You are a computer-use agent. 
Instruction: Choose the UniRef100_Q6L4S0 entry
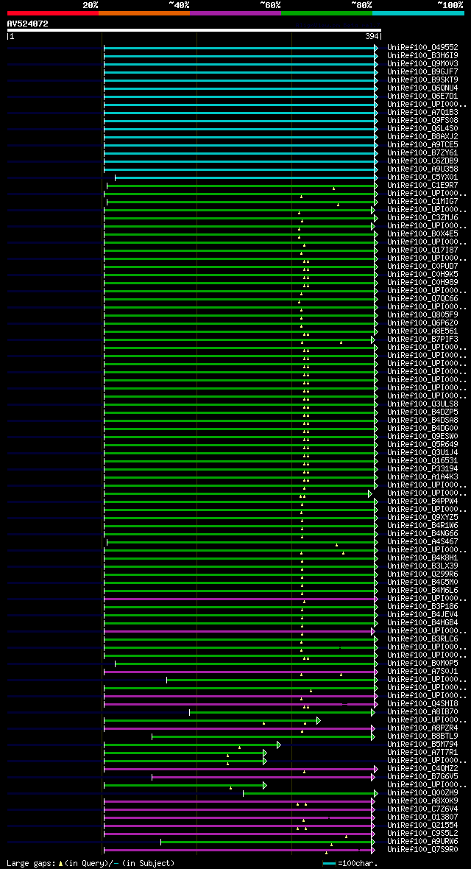point(422,129)
